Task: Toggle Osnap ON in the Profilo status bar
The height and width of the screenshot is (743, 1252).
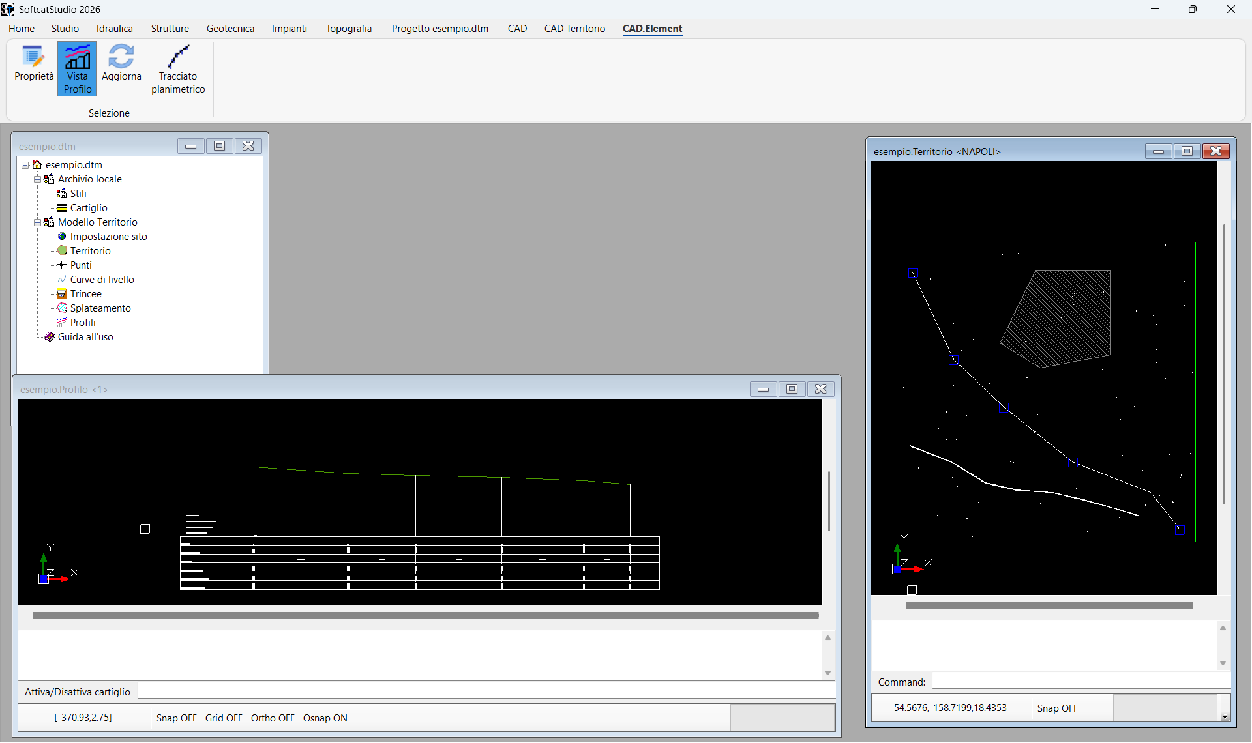Action: (x=325, y=718)
